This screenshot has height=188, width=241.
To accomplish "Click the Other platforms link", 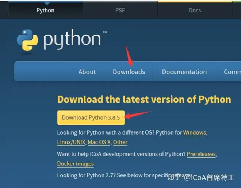I will coord(120,142).
